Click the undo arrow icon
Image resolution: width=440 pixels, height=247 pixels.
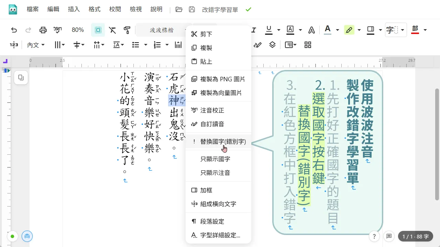click(14, 30)
